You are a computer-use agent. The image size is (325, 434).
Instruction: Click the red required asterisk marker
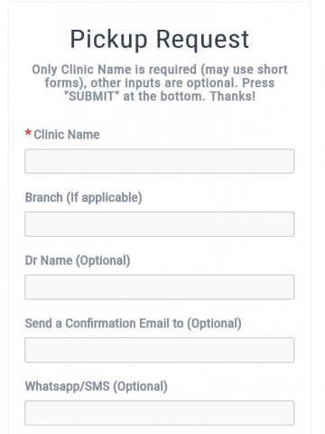click(x=28, y=133)
